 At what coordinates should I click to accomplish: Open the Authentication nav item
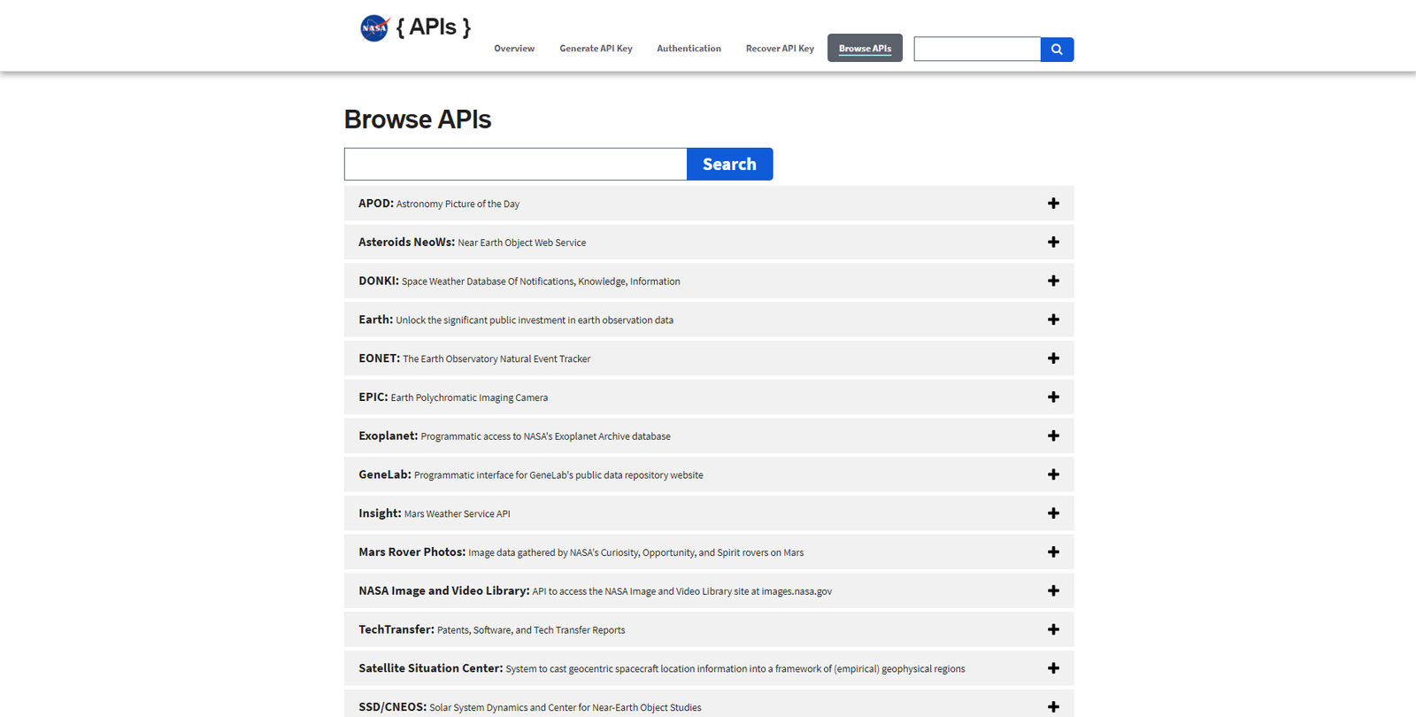click(689, 49)
